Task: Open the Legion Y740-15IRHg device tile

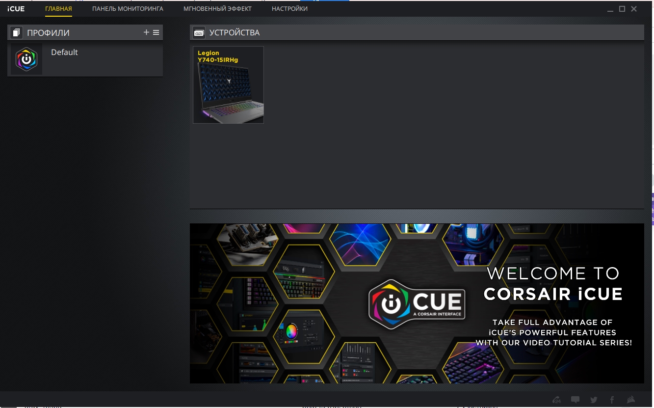Action: click(228, 85)
